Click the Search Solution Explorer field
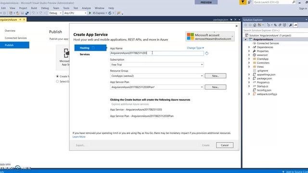This screenshot has height=173, width=308. 275,30
